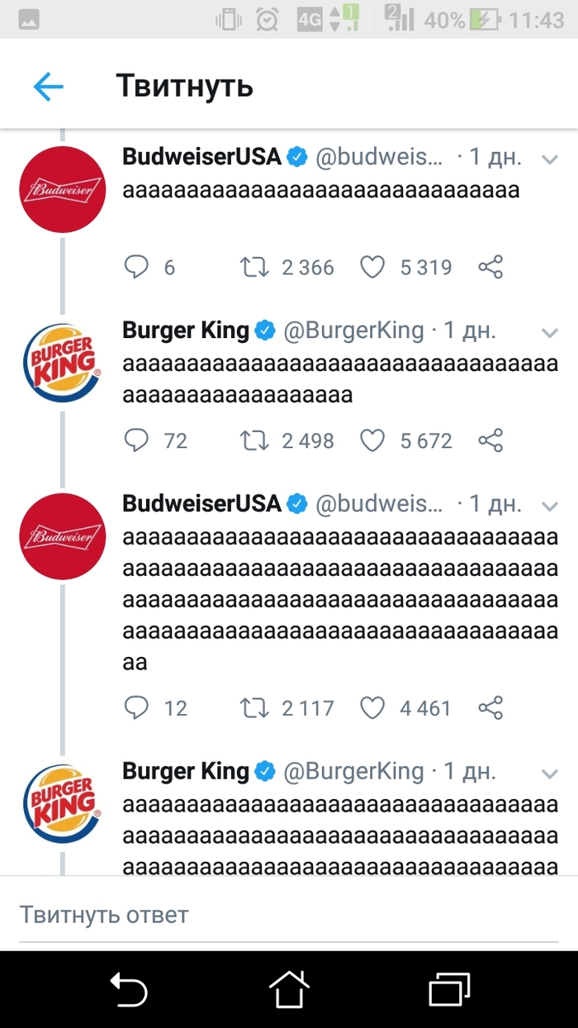Viewport: 578px width, 1028px height.
Task: Reply to first BudweiserUSA tweet
Action: (x=136, y=266)
